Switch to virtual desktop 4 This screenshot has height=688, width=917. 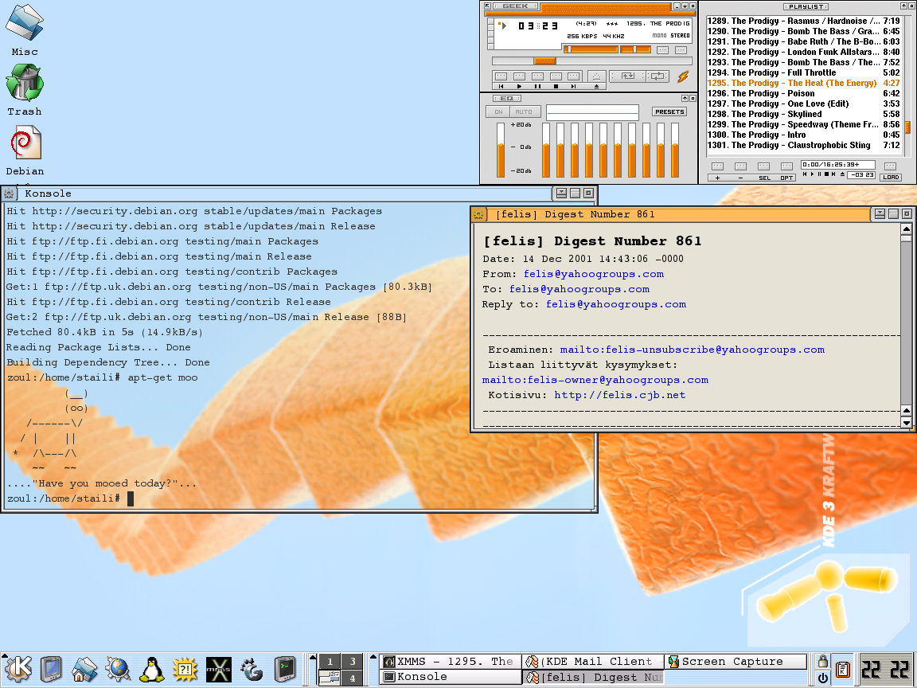click(x=352, y=678)
